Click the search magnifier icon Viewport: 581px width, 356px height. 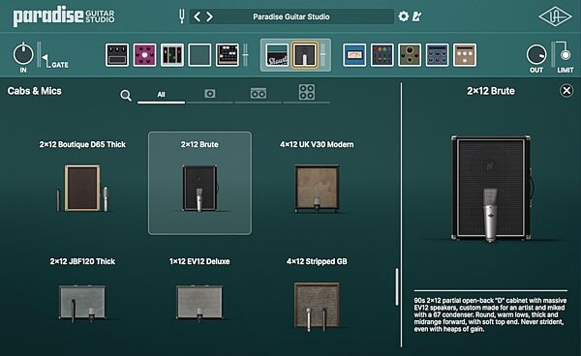coord(126,96)
